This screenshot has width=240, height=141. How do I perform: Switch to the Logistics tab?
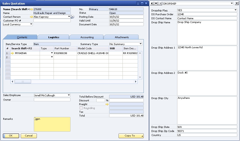pyautogui.click(x=54, y=37)
